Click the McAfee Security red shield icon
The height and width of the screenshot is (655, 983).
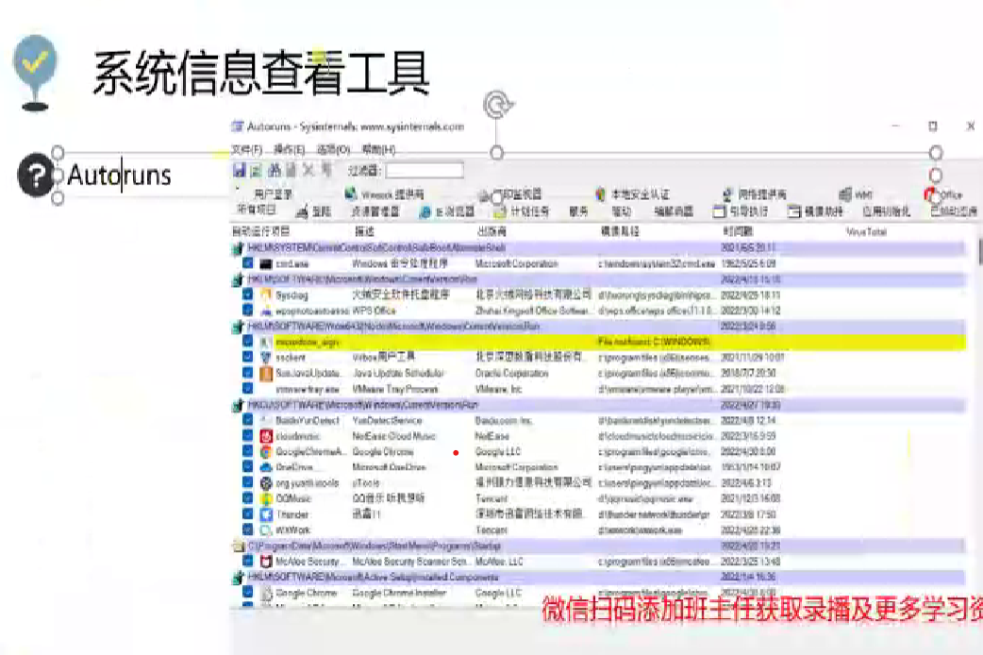pos(266,562)
